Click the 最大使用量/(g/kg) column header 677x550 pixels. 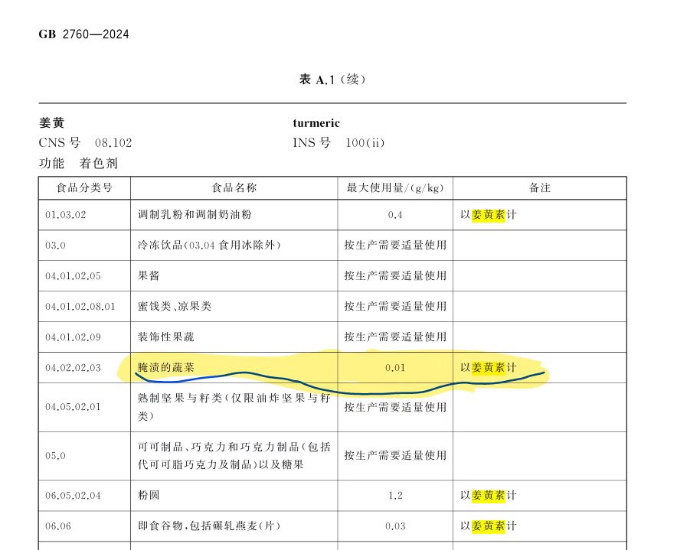(x=394, y=188)
